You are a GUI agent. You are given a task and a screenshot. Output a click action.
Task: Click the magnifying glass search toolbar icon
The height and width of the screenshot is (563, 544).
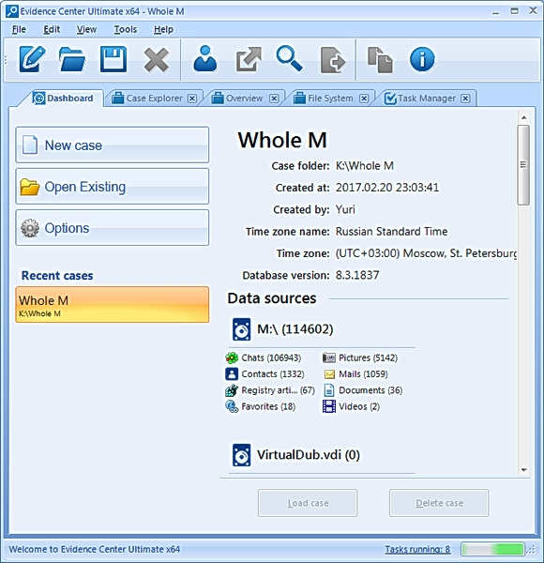pos(290,58)
